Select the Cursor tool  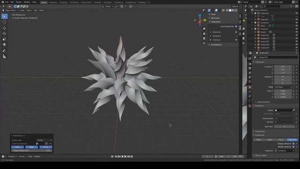(4, 22)
